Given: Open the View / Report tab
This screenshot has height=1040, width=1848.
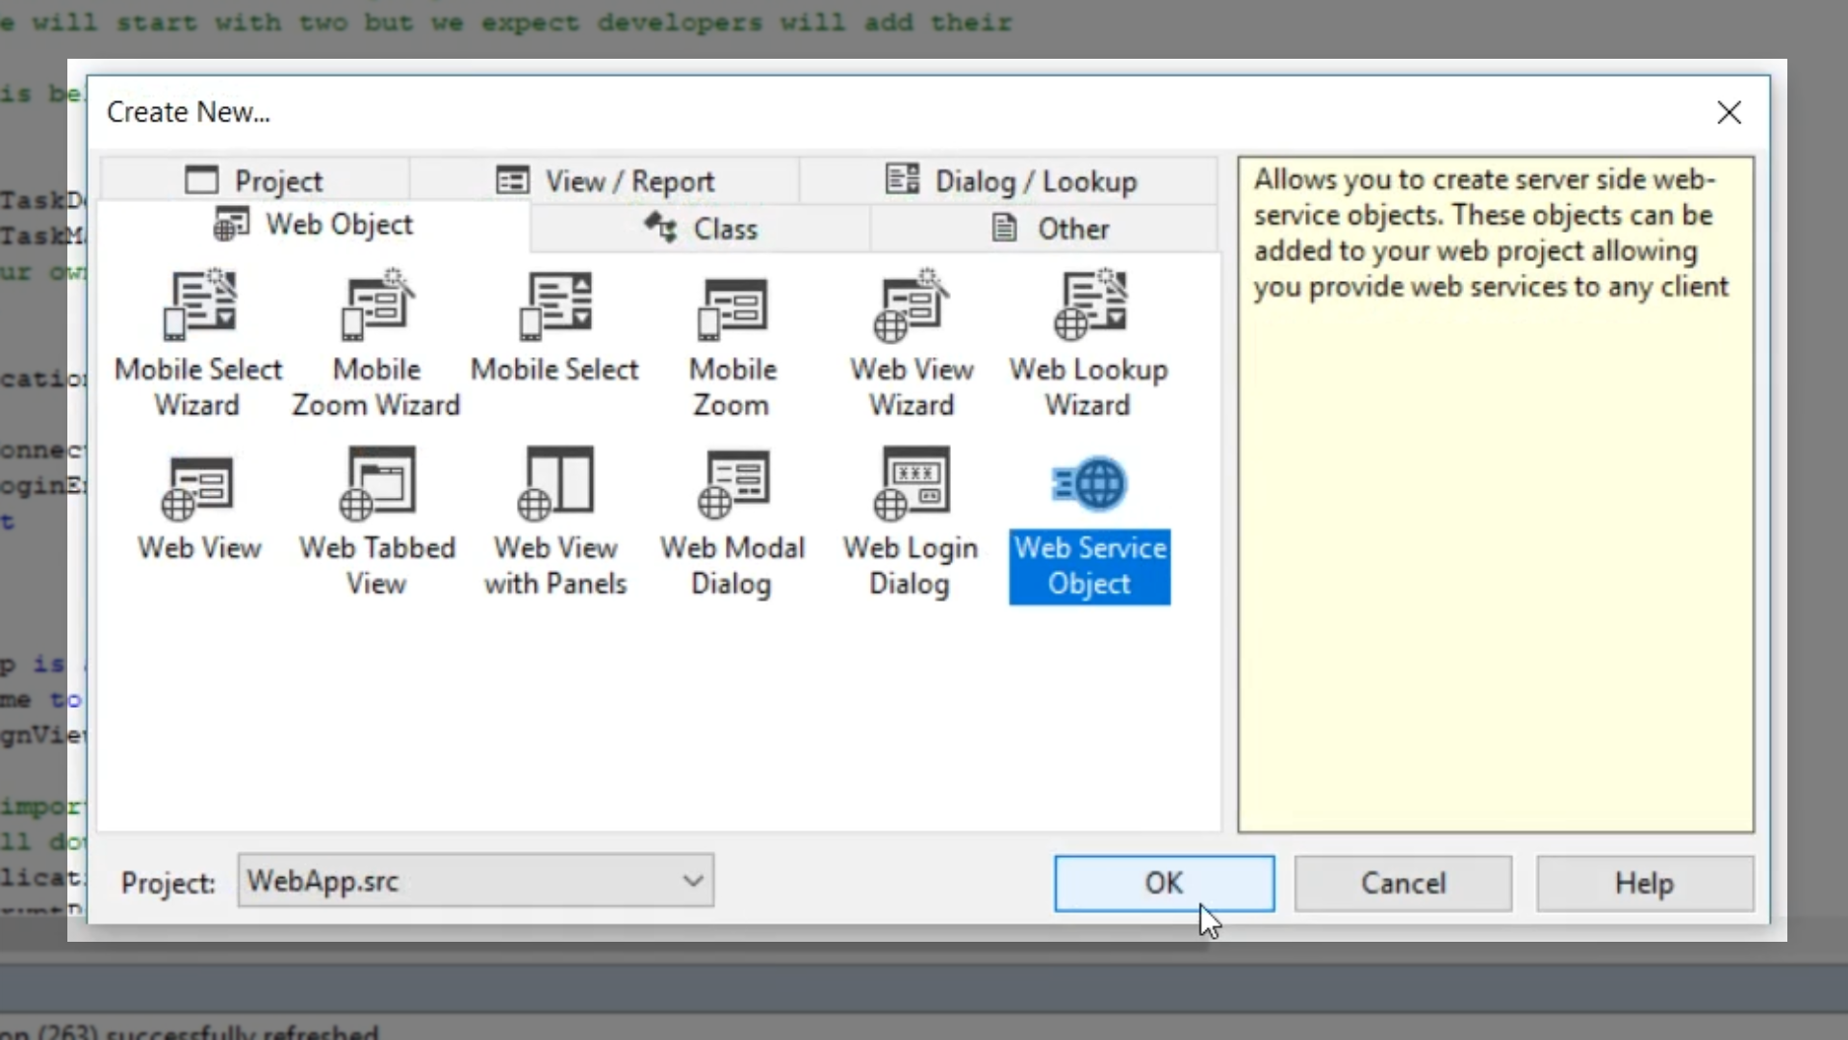Looking at the screenshot, I should pyautogui.click(x=605, y=181).
